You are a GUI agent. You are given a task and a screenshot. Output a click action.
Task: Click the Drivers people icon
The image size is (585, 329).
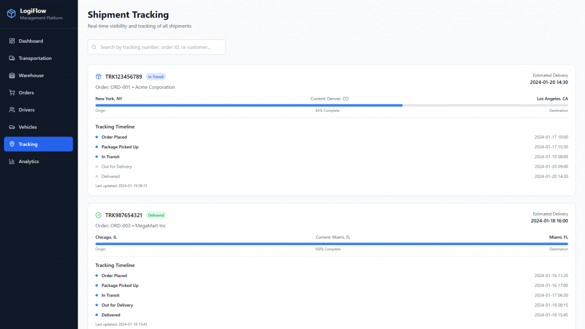click(12, 109)
